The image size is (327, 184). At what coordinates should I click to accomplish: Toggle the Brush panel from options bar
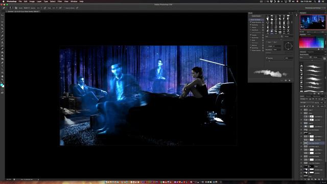click(16, 8)
